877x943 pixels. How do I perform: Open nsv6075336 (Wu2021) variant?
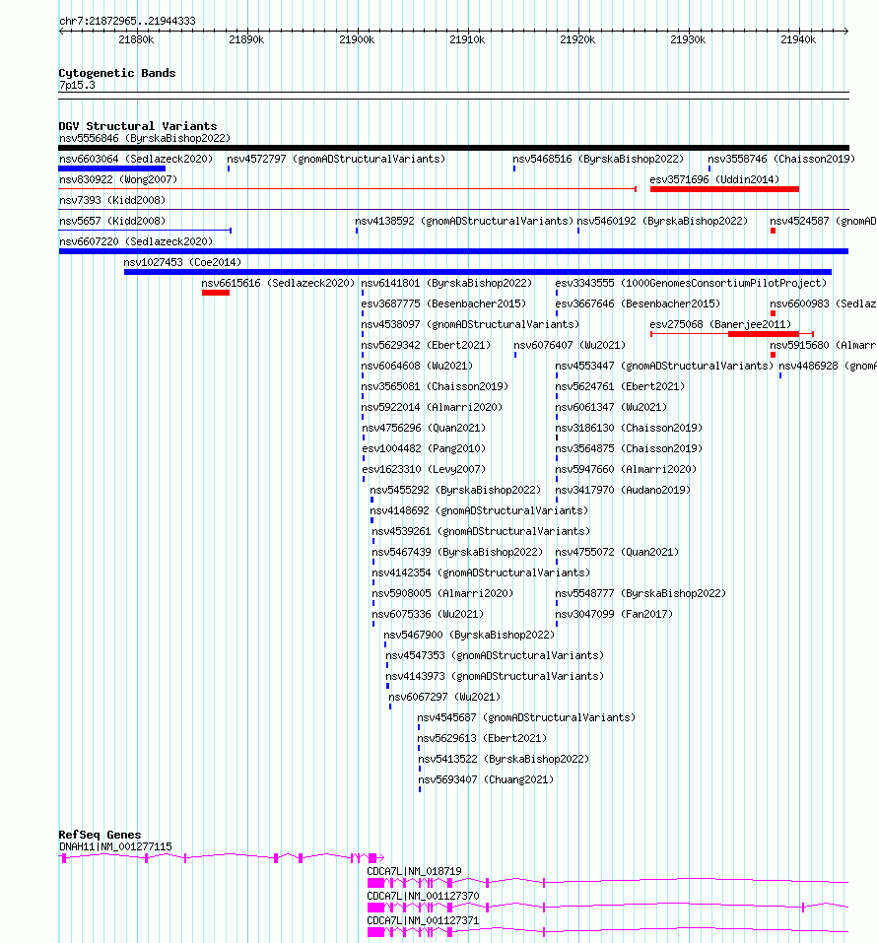click(x=429, y=614)
